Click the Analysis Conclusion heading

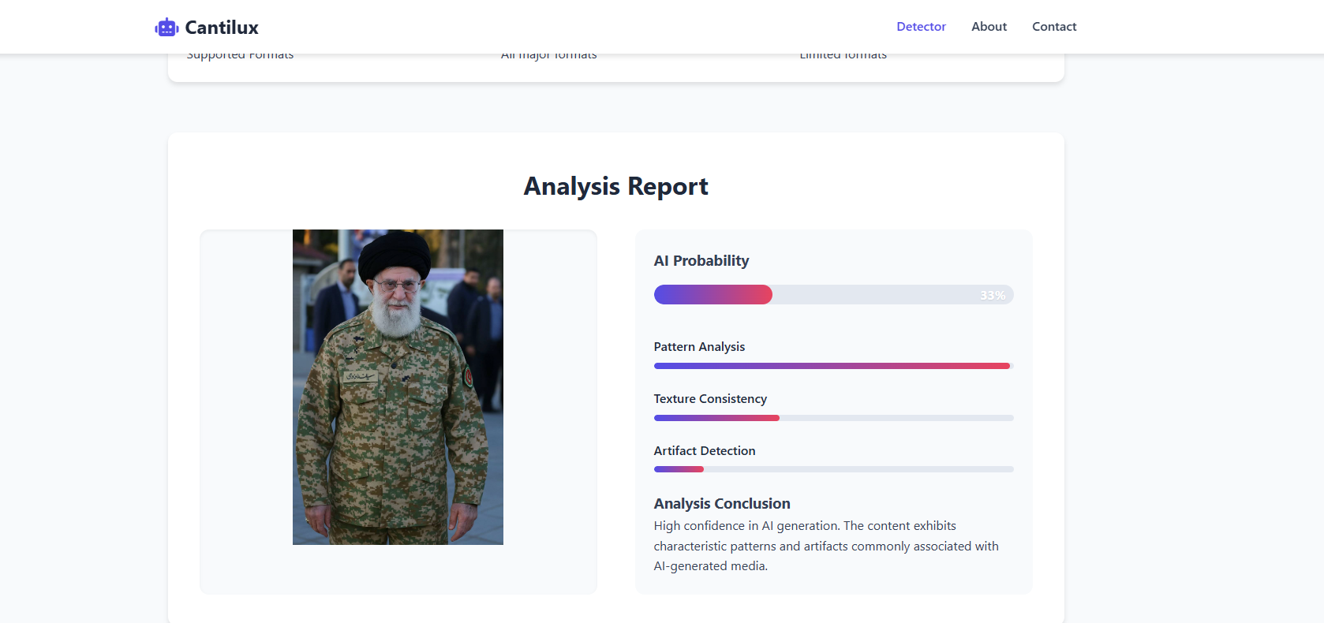pyautogui.click(x=722, y=504)
